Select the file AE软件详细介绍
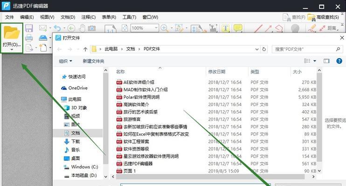346x186 pixels. [x=139, y=82]
